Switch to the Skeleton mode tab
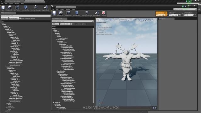The image size is (201, 113). [161, 14]
